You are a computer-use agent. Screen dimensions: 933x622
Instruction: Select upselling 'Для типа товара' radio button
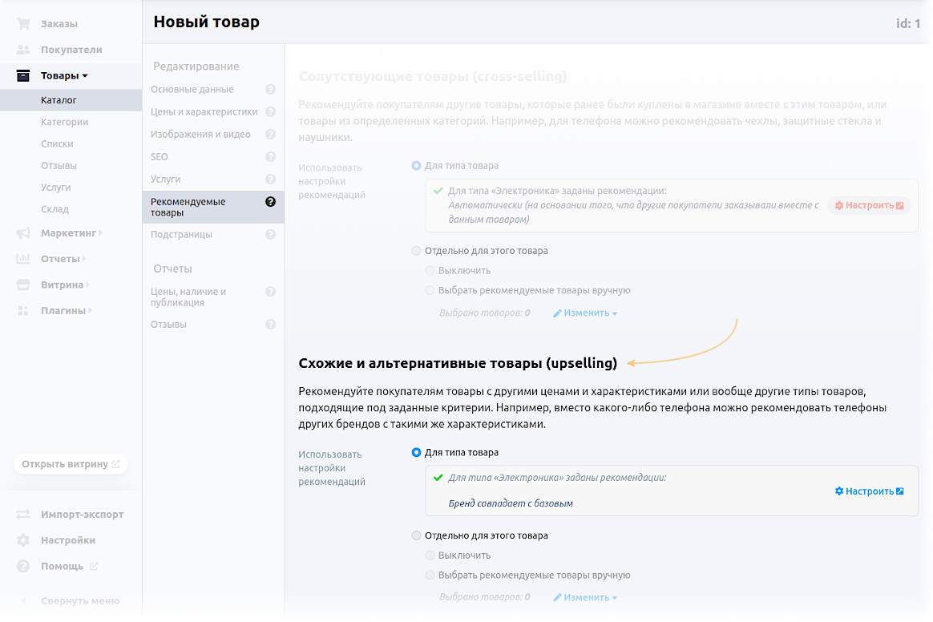[416, 453]
